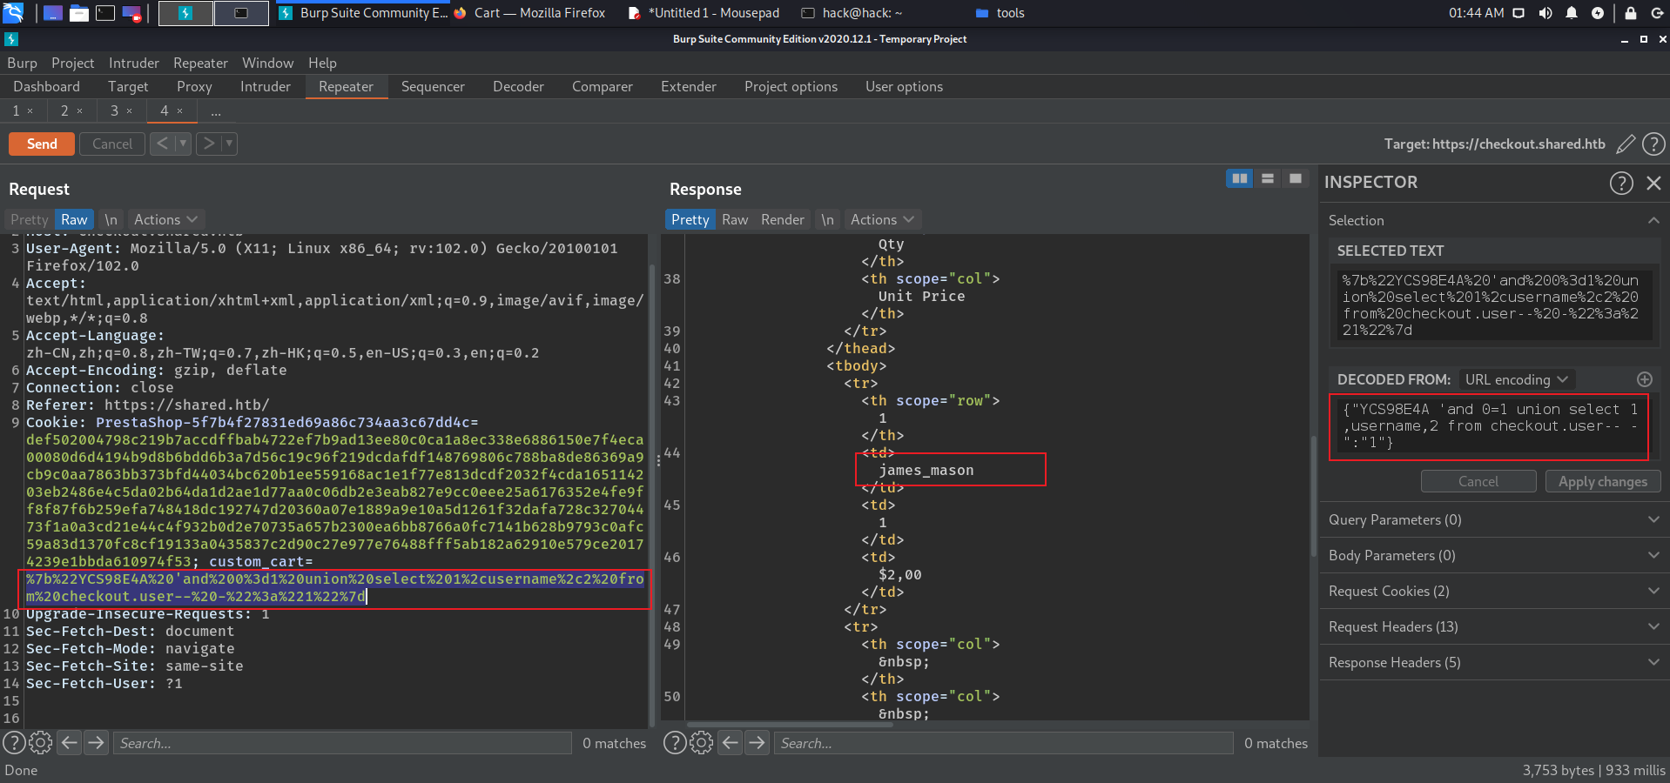Open response Actions dropdown
Image resolution: width=1670 pixels, height=783 pixels.
click(882, 220)
